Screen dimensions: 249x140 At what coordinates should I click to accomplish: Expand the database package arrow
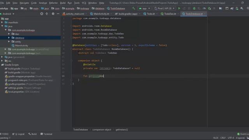pos(9,38)
